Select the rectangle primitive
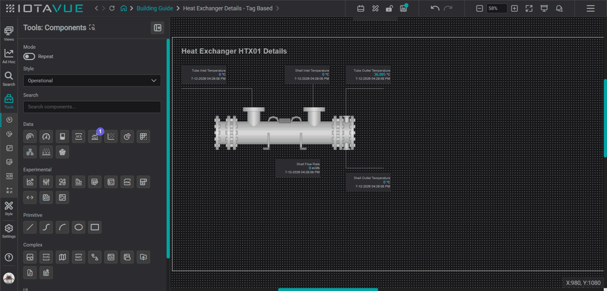This screenshot has height=291, width=607. pos(95,227)
